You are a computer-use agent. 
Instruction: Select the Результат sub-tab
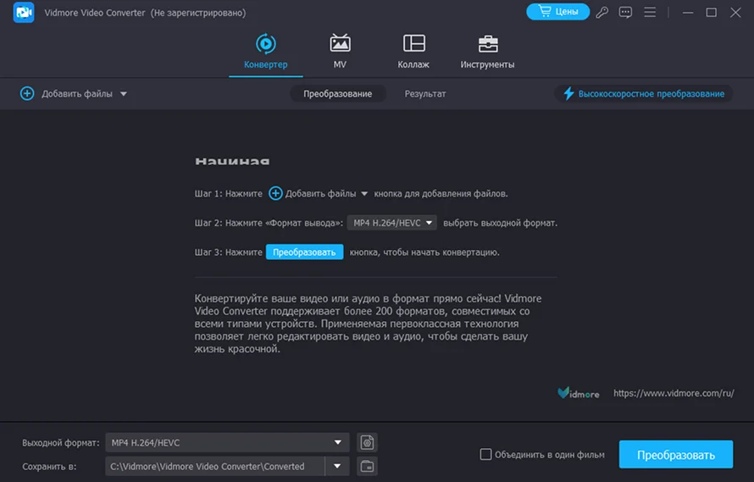click(425, 94)
